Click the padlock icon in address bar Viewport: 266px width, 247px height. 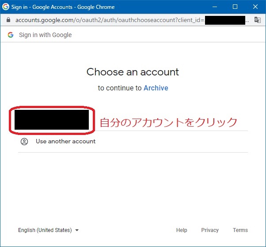[x=8, y=20]
